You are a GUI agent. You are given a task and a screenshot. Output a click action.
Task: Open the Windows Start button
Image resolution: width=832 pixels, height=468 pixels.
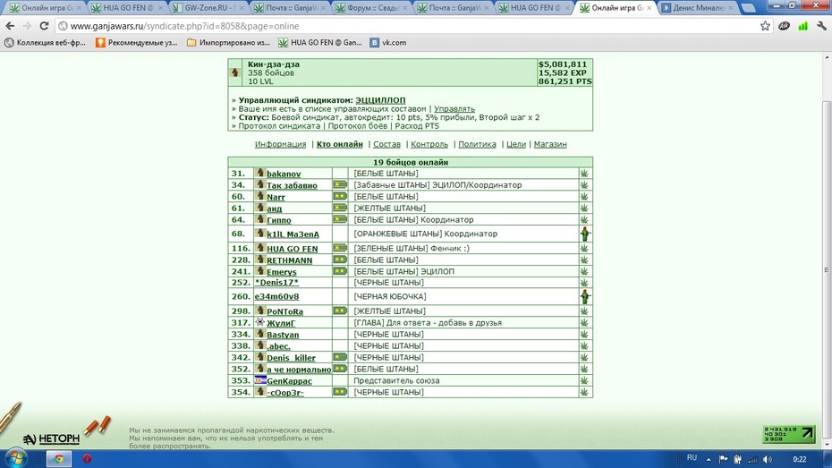click(x=15, y=458)
